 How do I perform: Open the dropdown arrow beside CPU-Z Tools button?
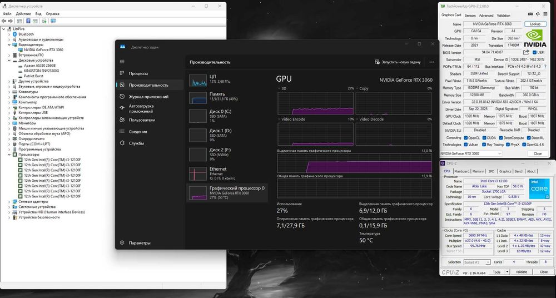pyautogui.click(x=508, y=272)
